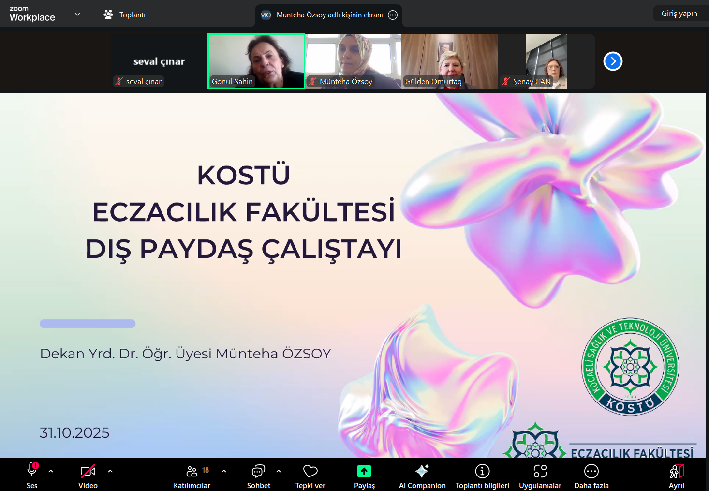Click the Münteha Özsoy adlı kişinin ekranı tab
709x491 pixels.
(329, 15)
